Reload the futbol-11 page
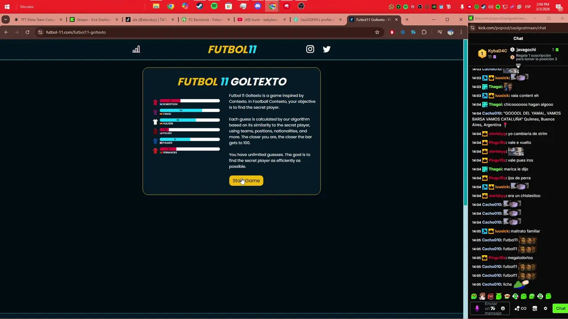Image resolution: width=568 pixels, height=319 pixels. pos(28,32)
